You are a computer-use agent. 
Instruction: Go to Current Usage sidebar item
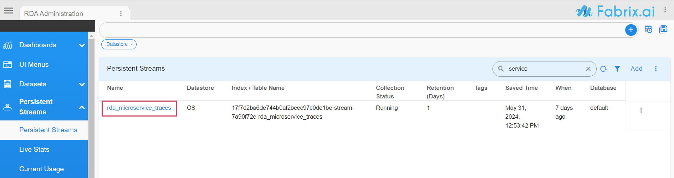[x=41, y=169]
